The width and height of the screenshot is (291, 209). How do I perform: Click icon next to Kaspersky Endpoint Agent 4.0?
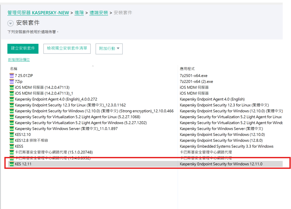coord(12,99)
